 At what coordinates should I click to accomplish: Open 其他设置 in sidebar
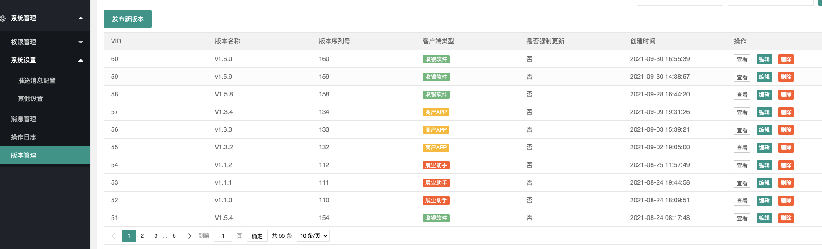coord(30,99)
